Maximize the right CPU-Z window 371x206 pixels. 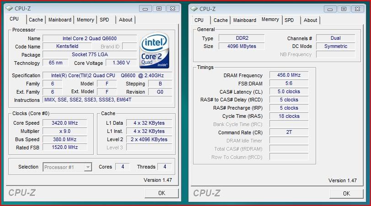(344, 9)
